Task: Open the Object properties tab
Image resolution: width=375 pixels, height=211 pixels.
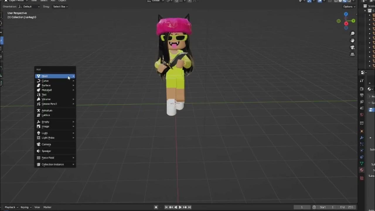Action: pyautogui.click(x=362, y=131)
